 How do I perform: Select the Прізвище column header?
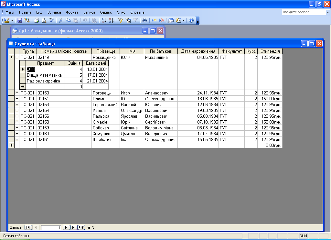click(106, 51)
